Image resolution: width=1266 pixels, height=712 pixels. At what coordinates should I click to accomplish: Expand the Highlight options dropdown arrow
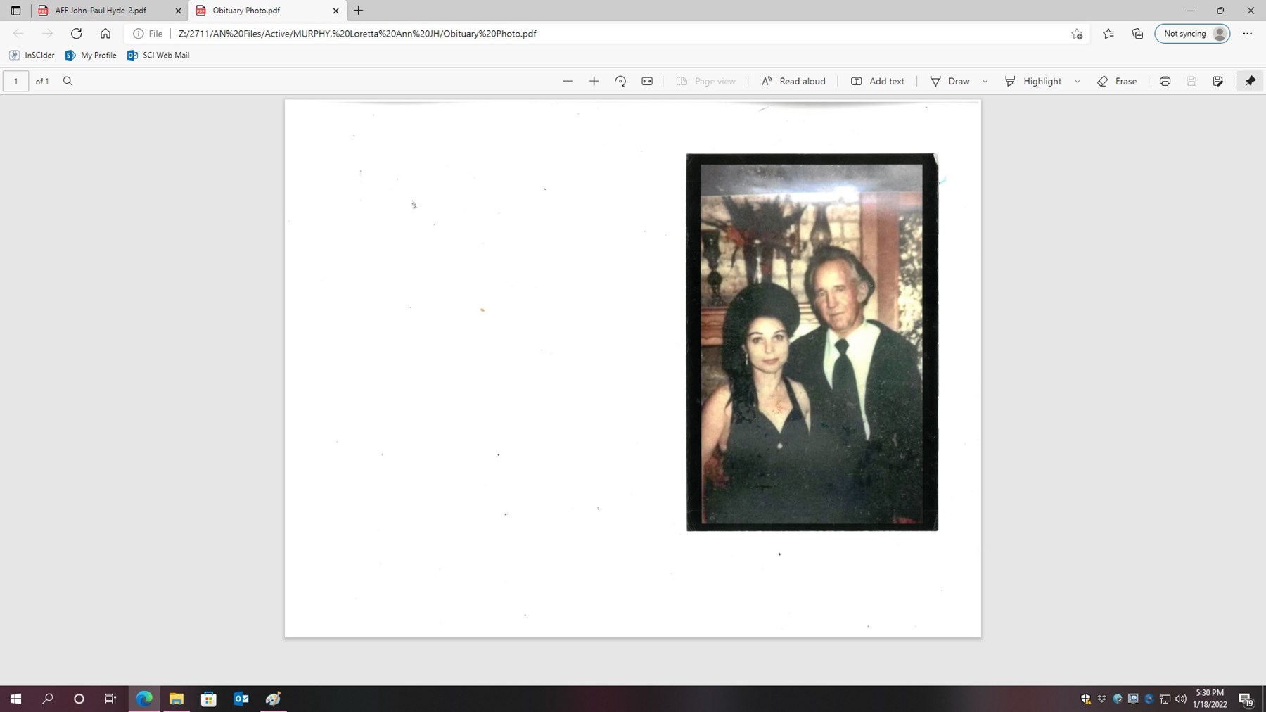click(x=1077, y=82)
